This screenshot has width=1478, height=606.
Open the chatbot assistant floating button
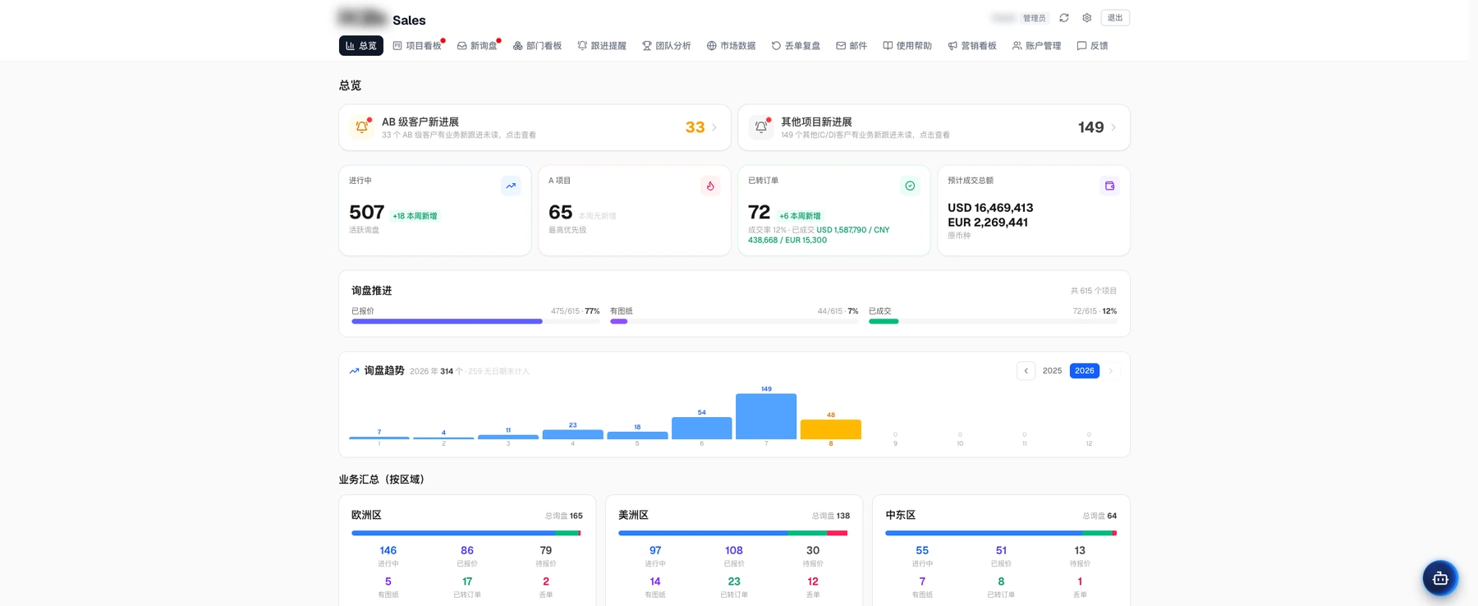[1440, 578]
